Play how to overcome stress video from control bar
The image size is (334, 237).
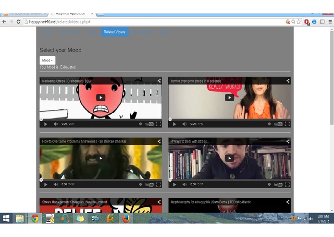click(x=174, y=124)
